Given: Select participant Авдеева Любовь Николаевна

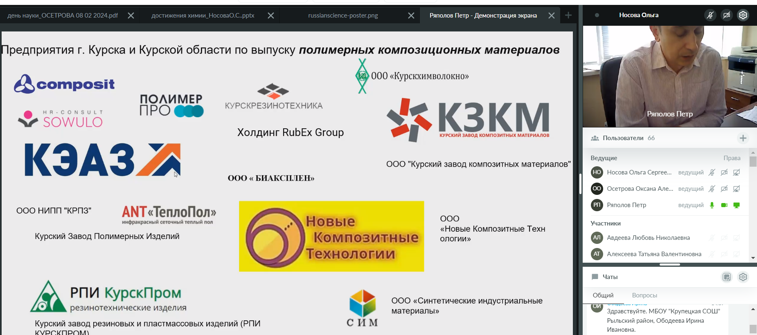Looking at the screenshot, I should 648,238.
